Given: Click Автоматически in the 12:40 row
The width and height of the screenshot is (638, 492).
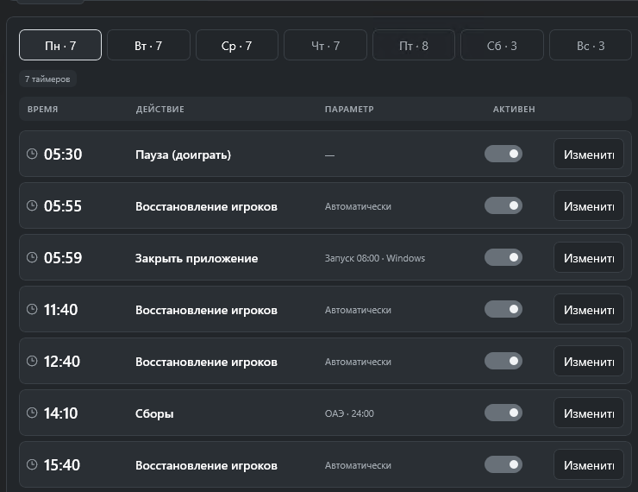Looking at the screenshot, I should pyautogui.click(x=358, y=362).
